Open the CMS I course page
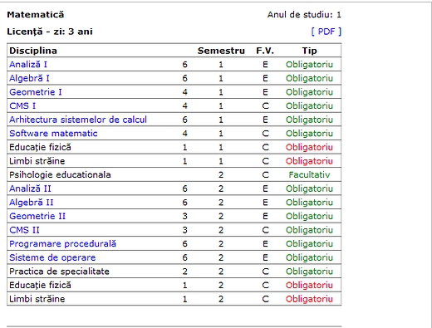The width and height of the screenshot is (432, 328). [x=22, y=105]
